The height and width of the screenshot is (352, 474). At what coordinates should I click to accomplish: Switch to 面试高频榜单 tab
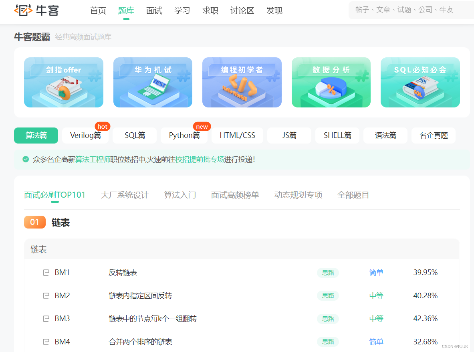click(235, 195)
